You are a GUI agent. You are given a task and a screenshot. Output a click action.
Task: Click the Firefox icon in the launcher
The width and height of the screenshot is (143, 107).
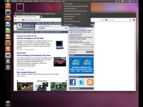tap(8, 18)
